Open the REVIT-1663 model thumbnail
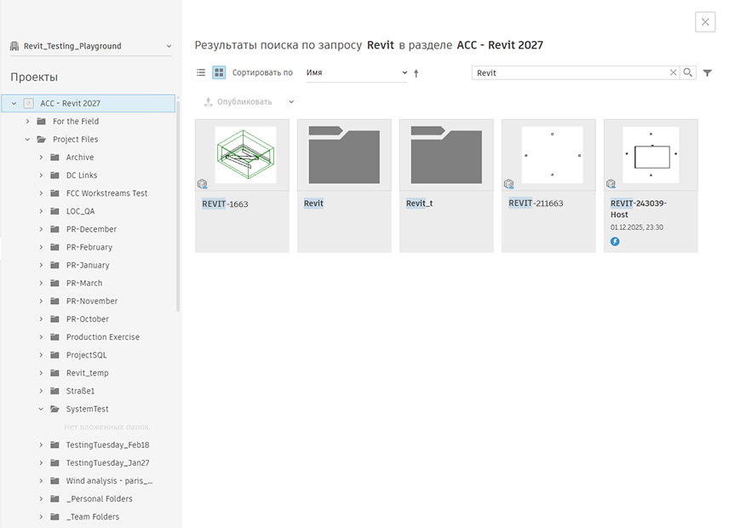Image resolution: width=729 pixels, height=528 pixels. (x=245, y=155)
